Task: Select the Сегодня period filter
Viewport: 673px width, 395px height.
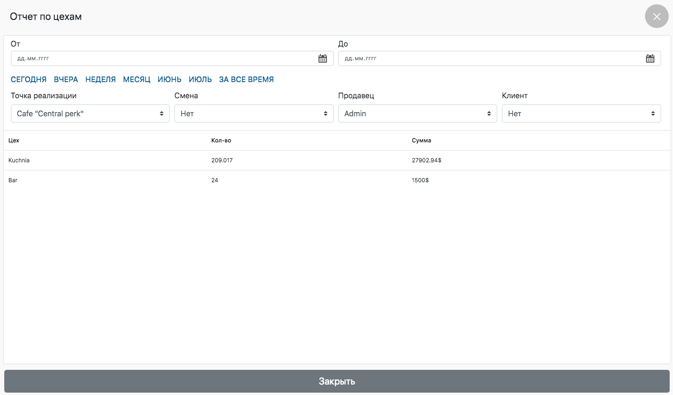Action: (x=29, y=79)
